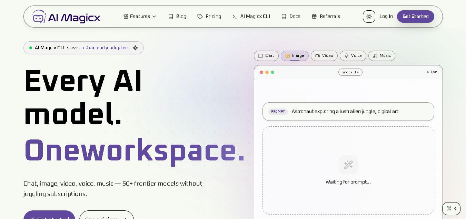Open the Docs page
This screenshot has width=466, height=219.
tap(291, 17)
